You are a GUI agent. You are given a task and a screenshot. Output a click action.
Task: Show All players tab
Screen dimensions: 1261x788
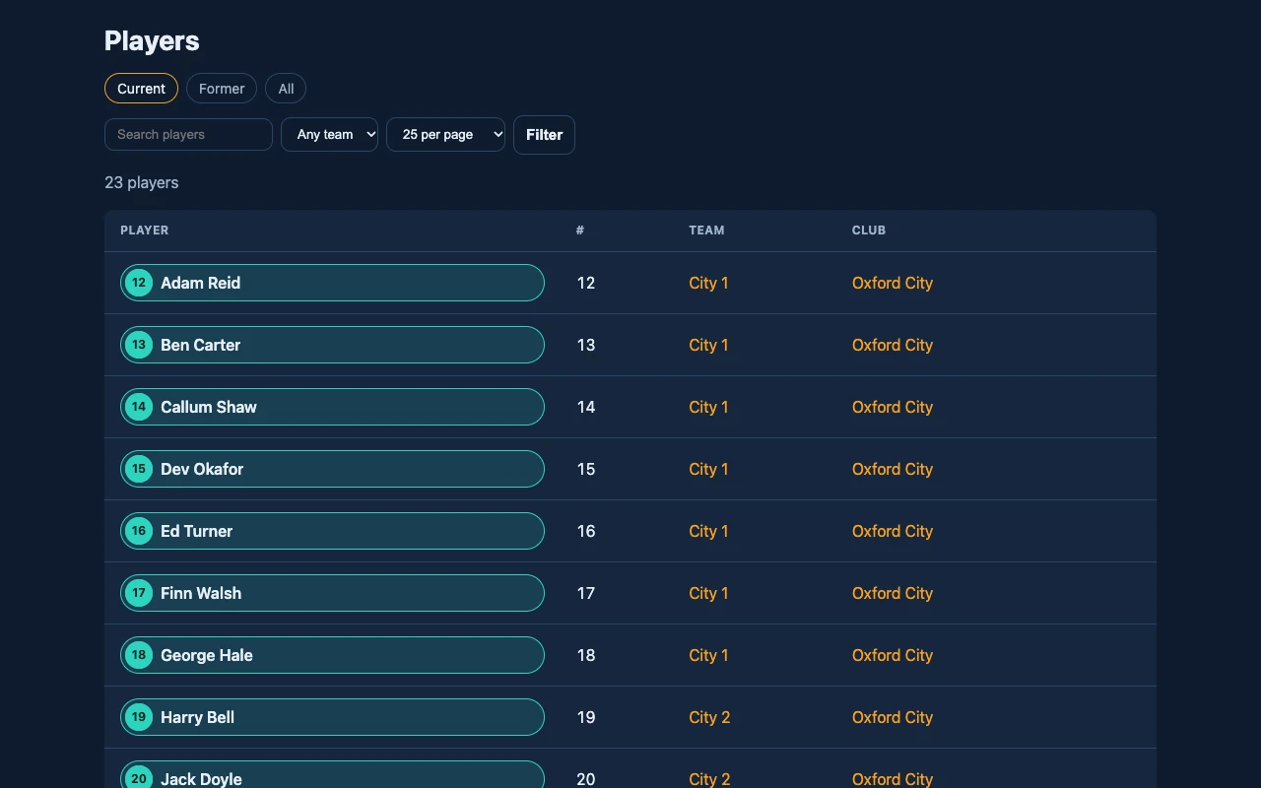point(286,89)
